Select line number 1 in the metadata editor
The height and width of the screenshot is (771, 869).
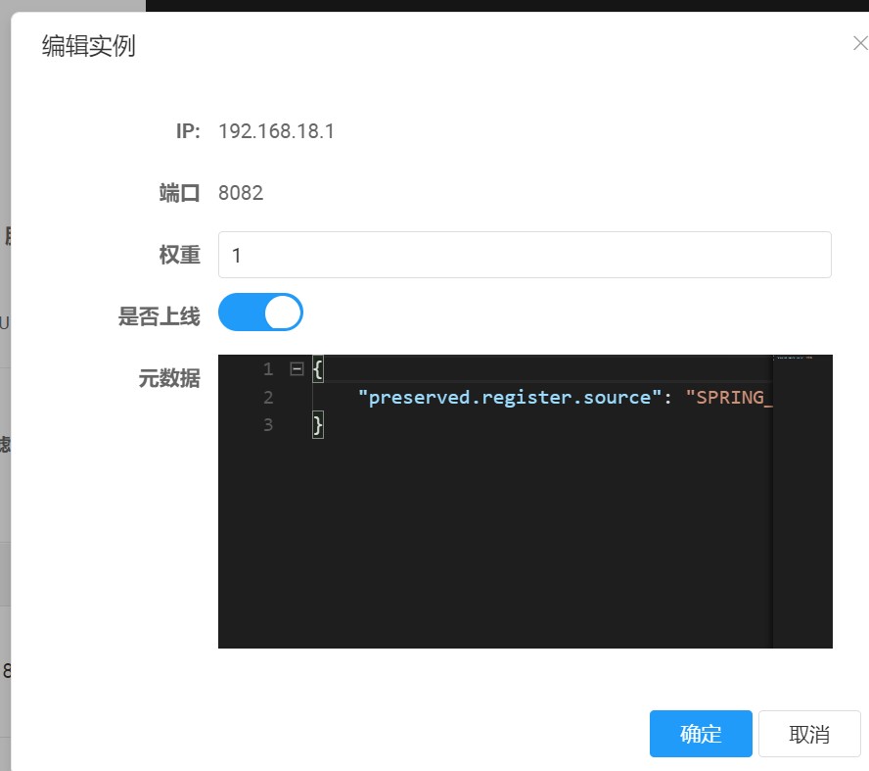[x=267, y=369]
